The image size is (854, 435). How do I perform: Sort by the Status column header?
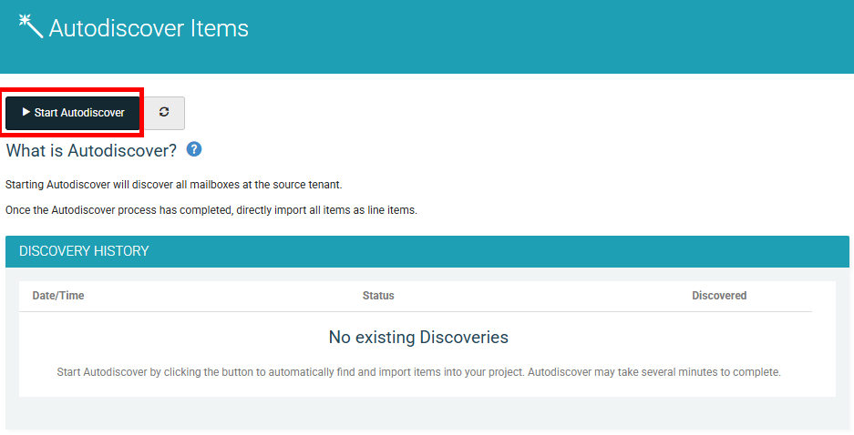(x=378, y=296)
